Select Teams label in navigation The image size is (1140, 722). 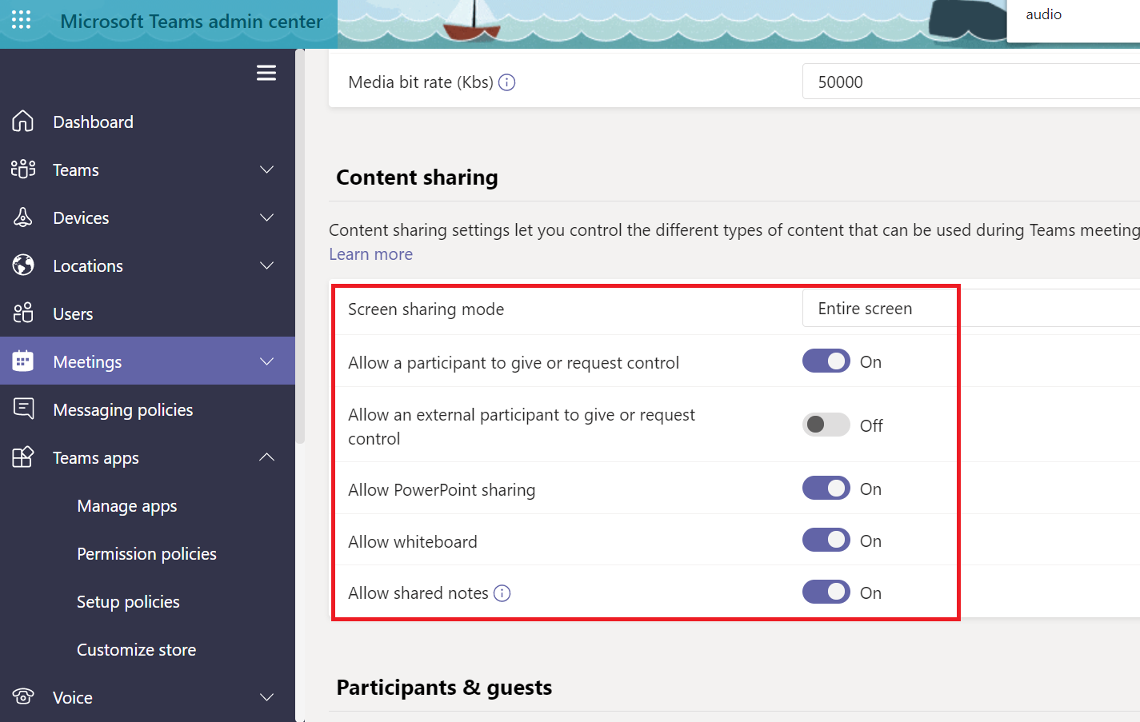point(76,170)
